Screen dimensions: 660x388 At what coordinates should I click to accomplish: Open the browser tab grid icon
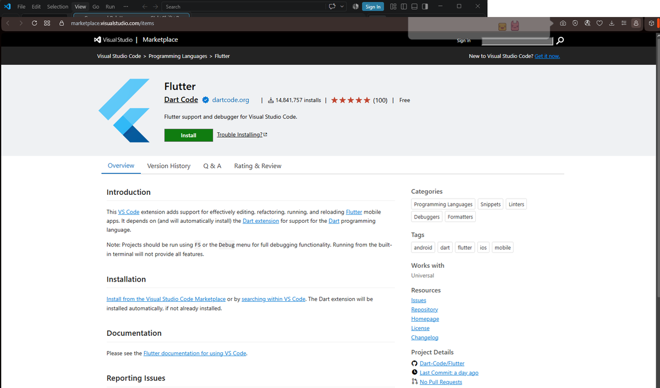[47, 24]
